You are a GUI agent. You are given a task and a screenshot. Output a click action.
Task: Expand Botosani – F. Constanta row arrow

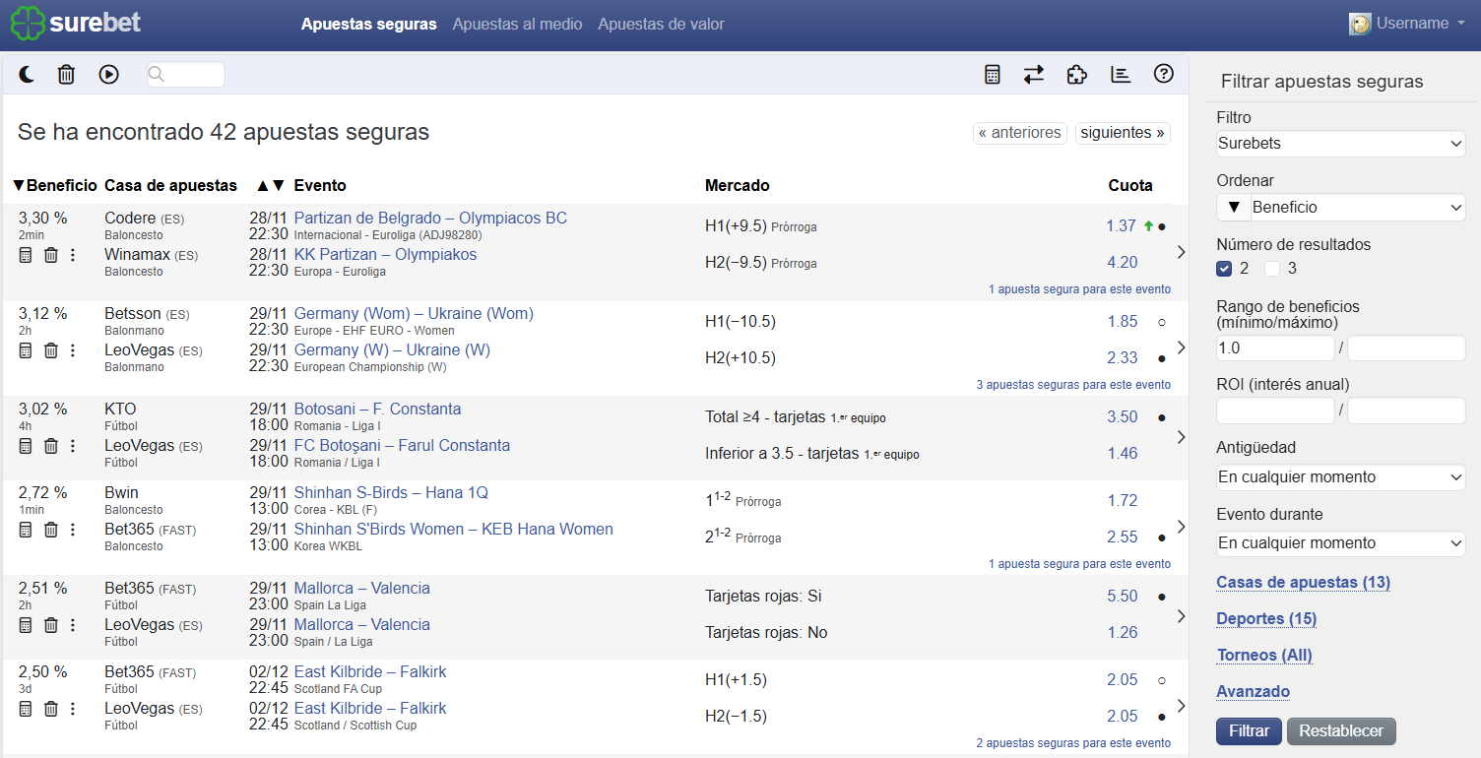pos(1182,437)
